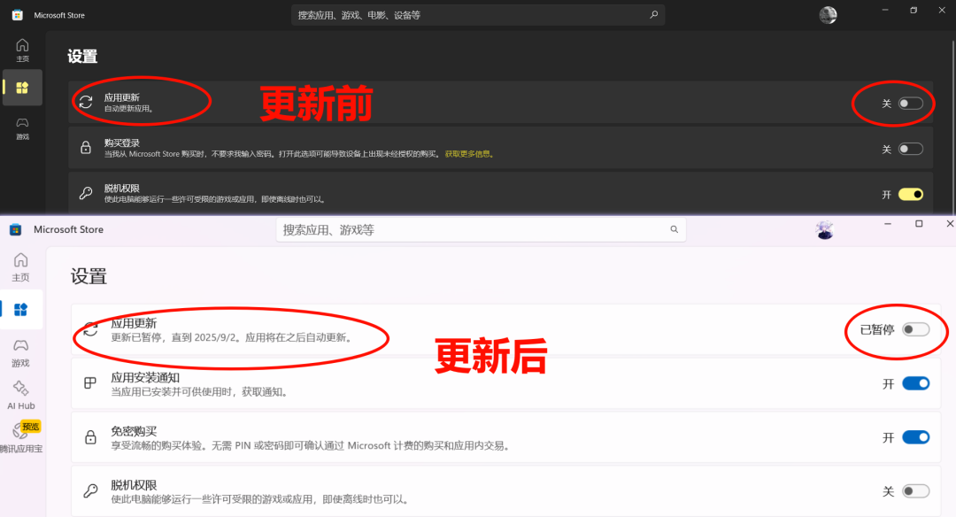Click 设置 heading in dark window
The width and height of the screenshot is (956, 517).
82,57
